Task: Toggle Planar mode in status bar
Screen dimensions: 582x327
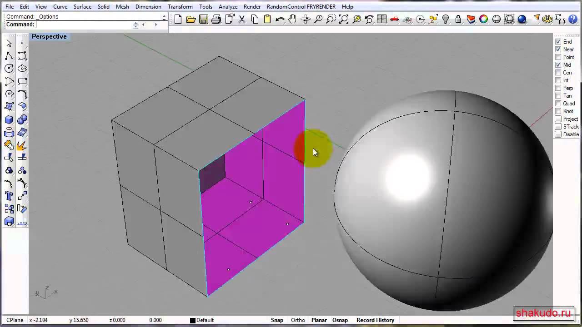Action: pos(319,320)
